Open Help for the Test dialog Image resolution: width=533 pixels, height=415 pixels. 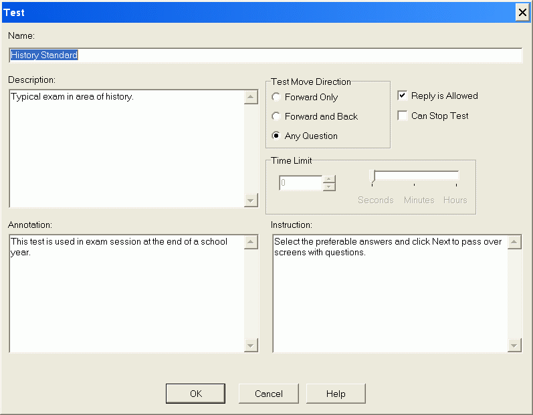pos(336,394)
